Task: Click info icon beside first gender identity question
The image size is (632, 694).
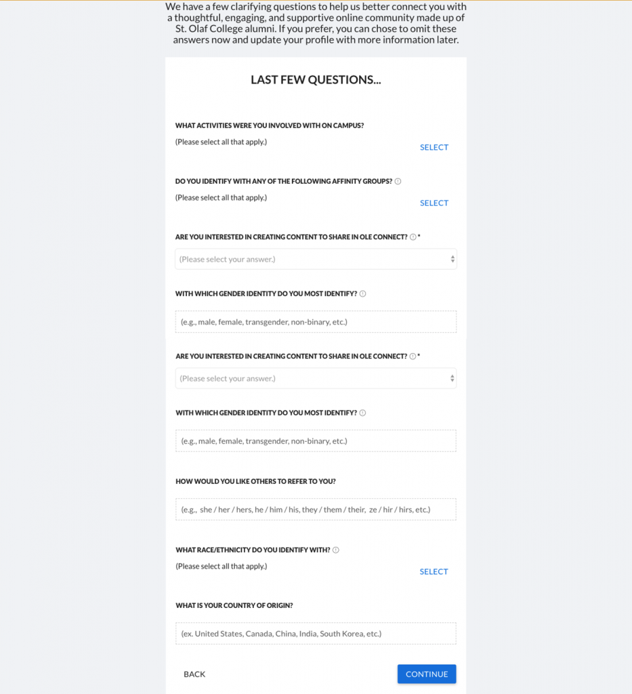Action: click(362, 294)
